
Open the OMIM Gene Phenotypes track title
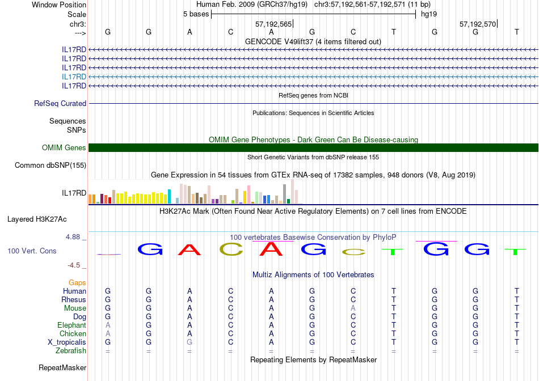click(313, 139)
